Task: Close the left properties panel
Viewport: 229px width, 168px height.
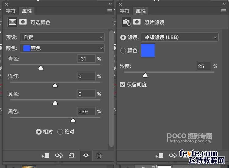Action: [6, 5]
